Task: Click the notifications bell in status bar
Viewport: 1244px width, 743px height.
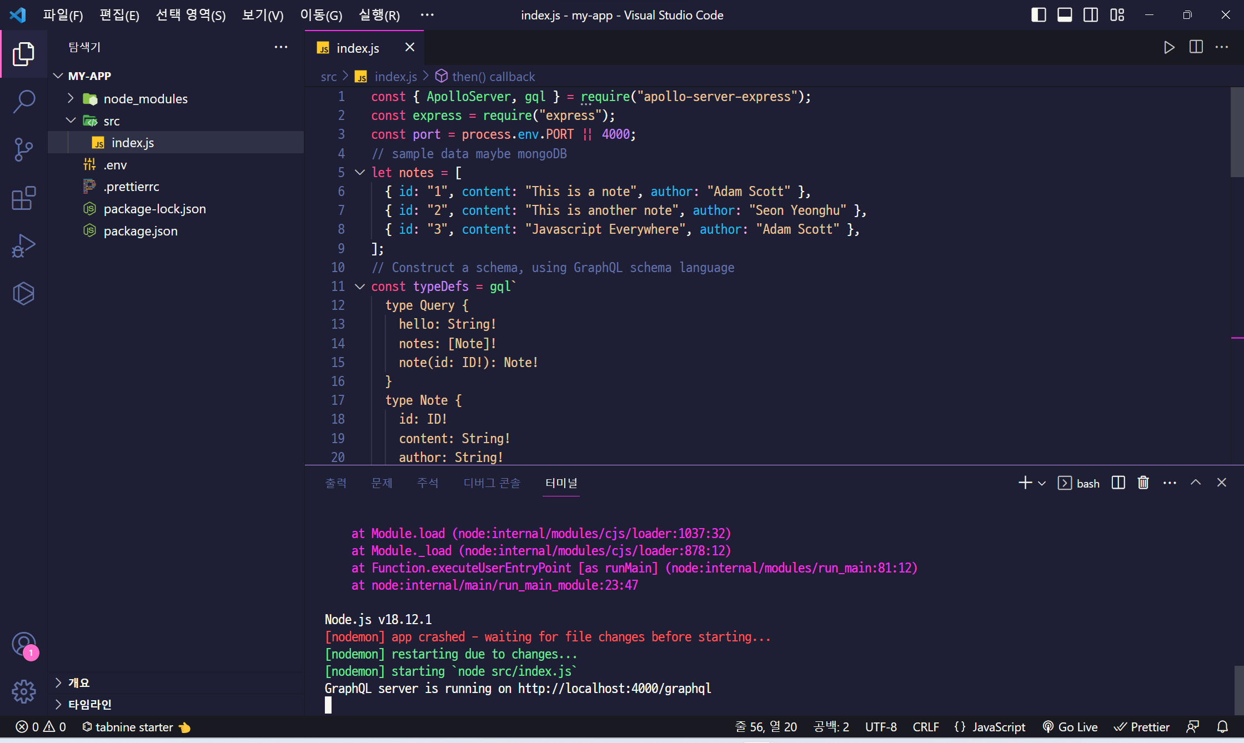Action: click(x=1222, y=727)
